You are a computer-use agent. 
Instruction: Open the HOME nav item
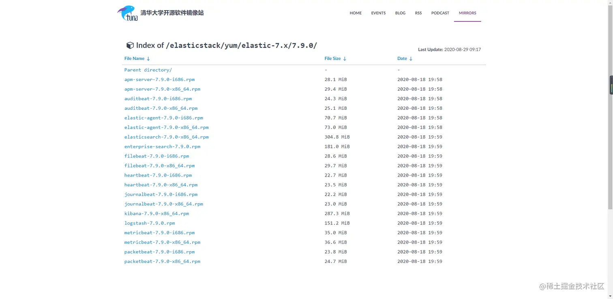click(356, 13)
